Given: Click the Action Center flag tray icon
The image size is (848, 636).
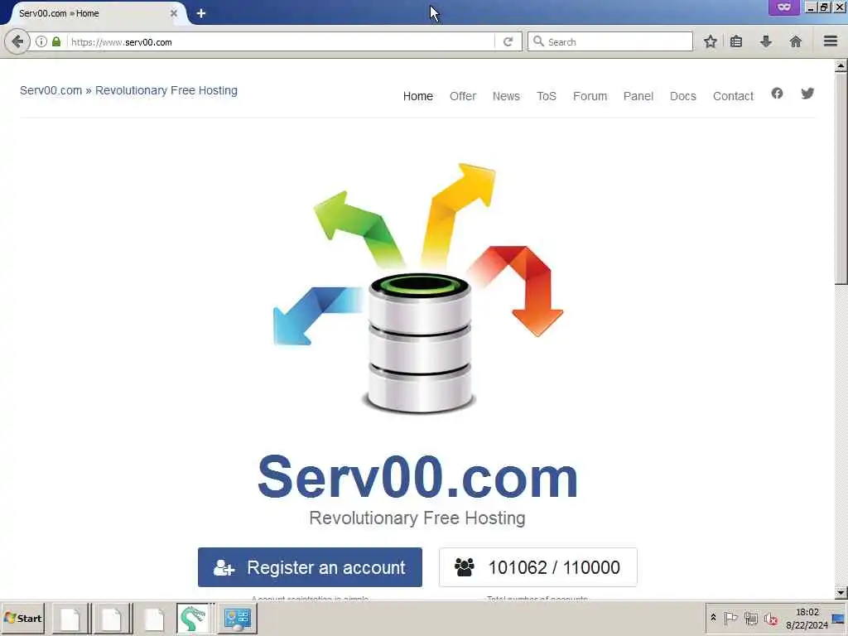Looking at the screenshot, I should pos(730,618).
